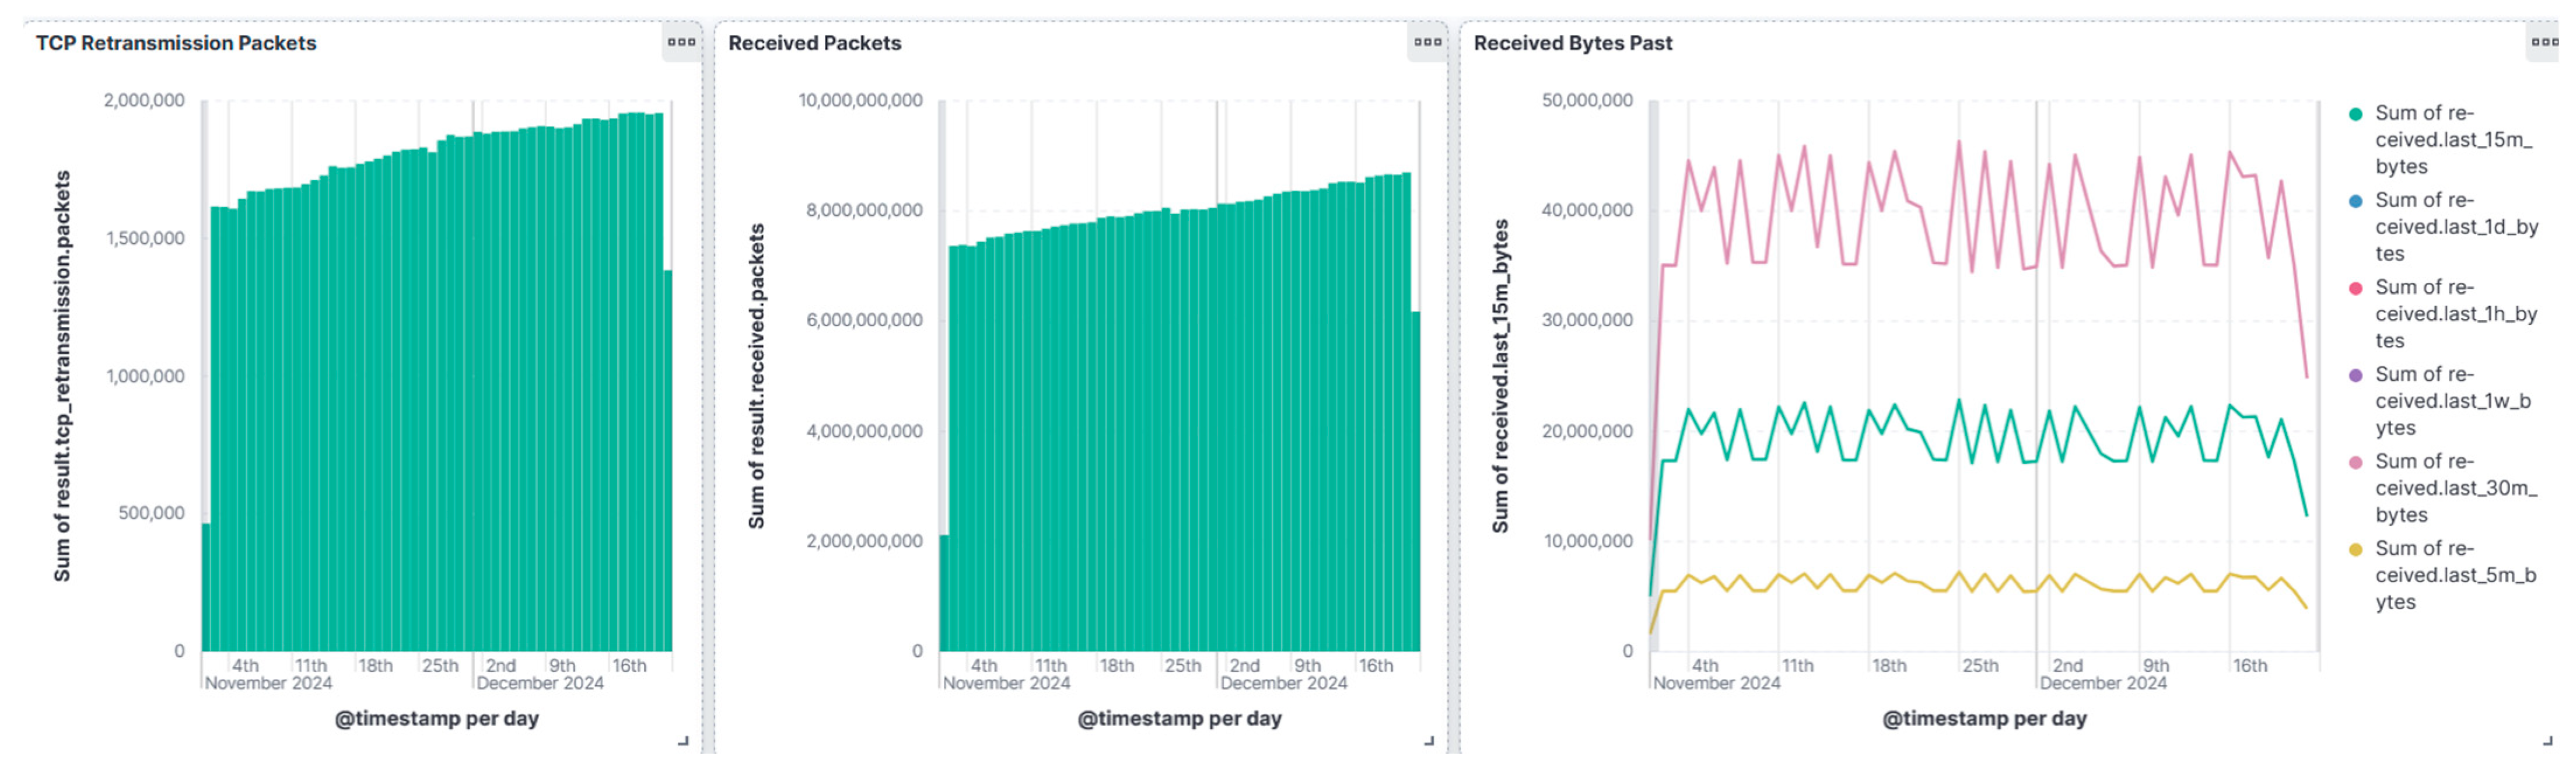Screen dimensions: 2576x767
Task: Click Received Packets panel resize handle
Action: (x=1429, y=741)
